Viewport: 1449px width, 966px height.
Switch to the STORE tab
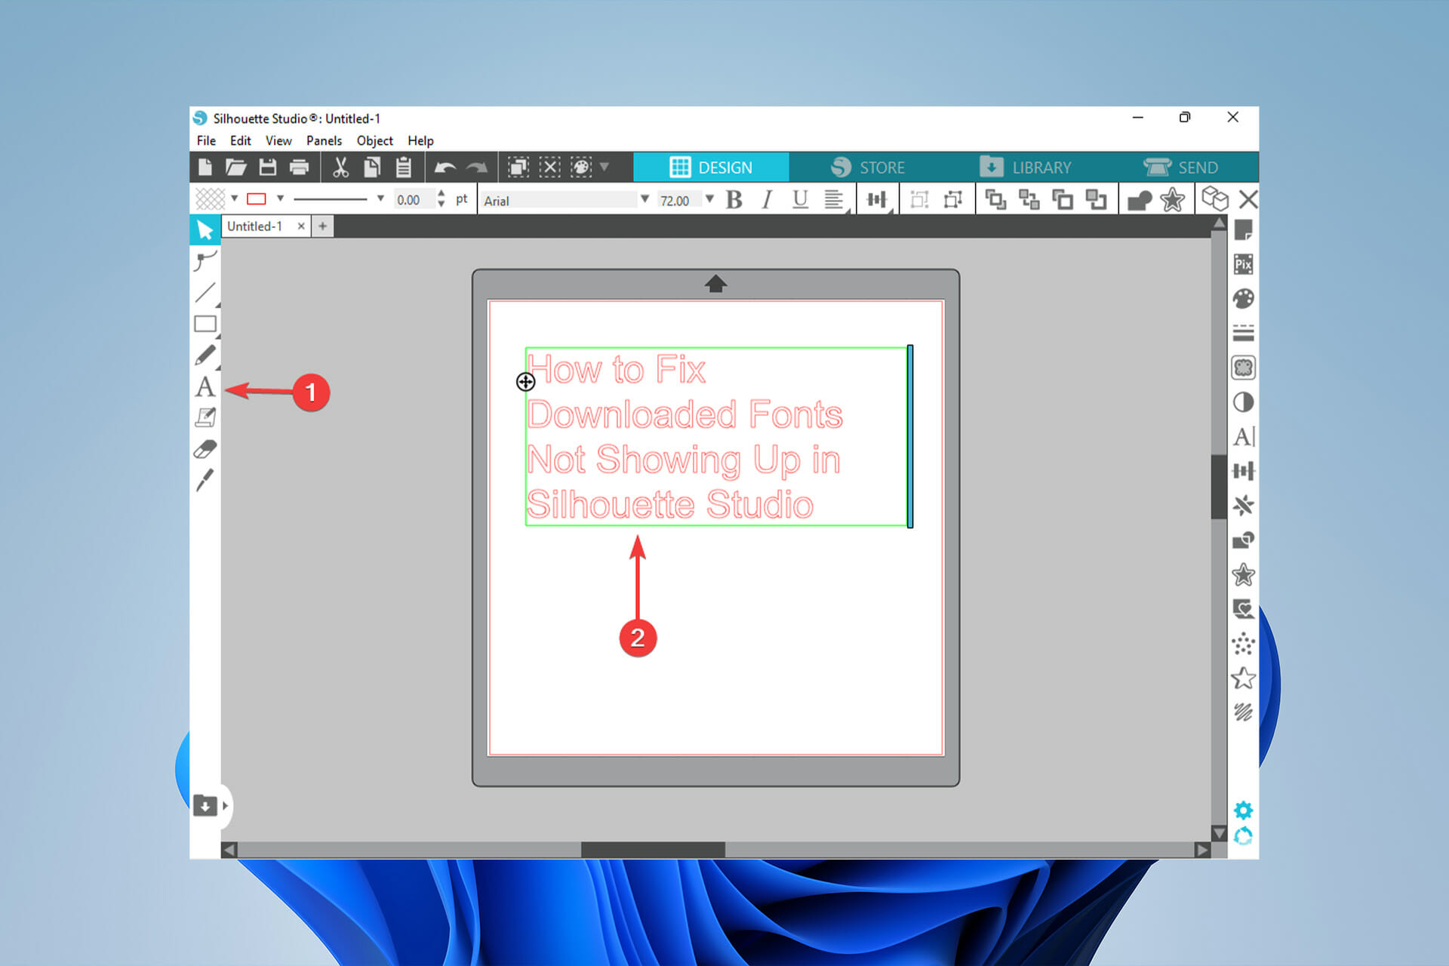coord(867,167)
